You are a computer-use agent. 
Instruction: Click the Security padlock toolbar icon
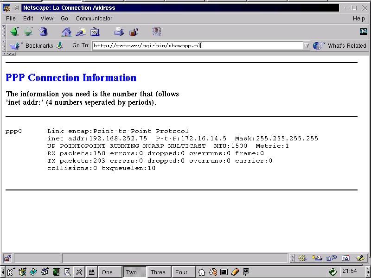(x=134, y=32)
